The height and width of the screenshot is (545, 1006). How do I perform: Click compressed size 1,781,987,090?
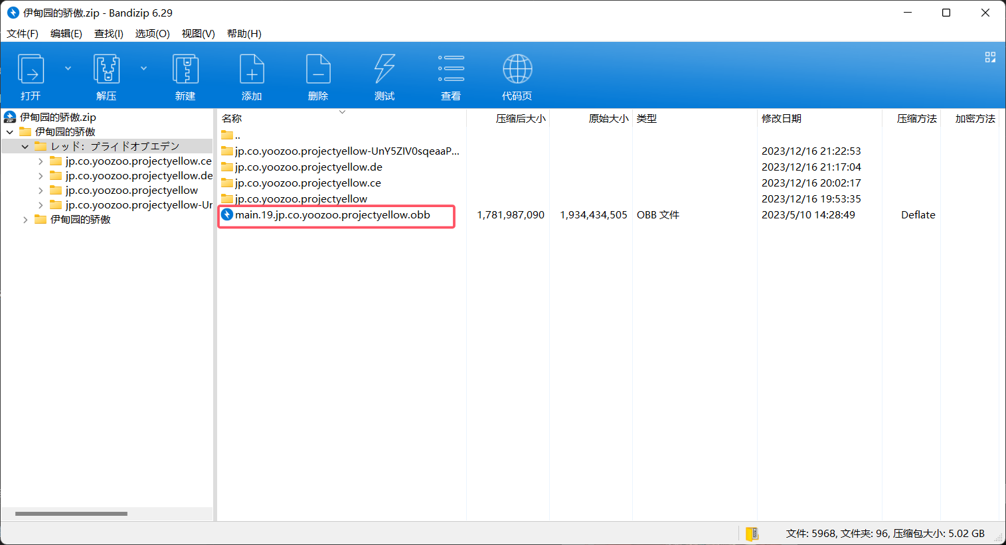coord(511,215)
